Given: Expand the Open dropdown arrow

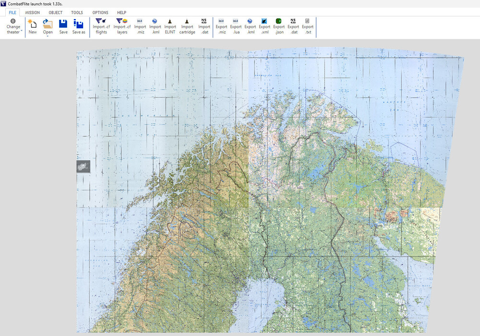Looking at the screenshot, I should [x=48, y=36].
